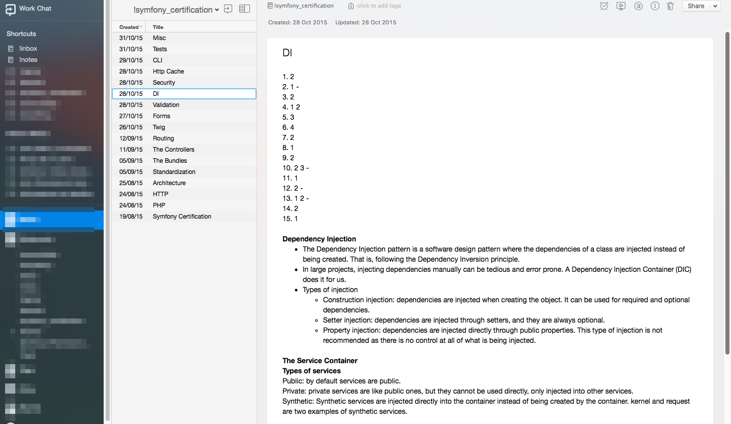
Task: Open the !inbox shortcut
Action: 28,49
